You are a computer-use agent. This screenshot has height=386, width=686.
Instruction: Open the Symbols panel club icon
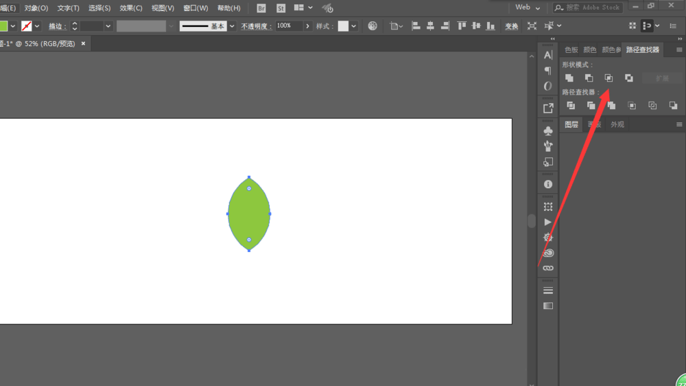click(547, 130)
